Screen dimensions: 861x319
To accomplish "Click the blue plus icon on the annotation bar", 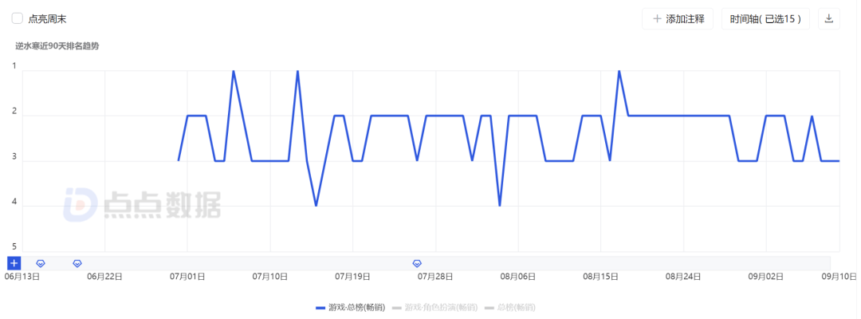I will 14,262.
